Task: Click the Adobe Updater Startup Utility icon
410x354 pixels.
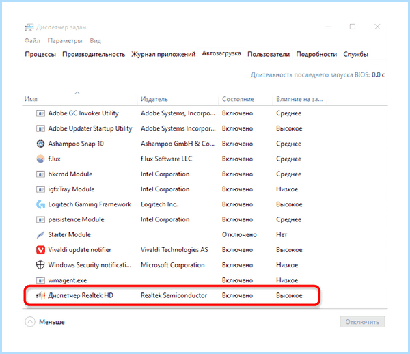Action: click(40, 128)
